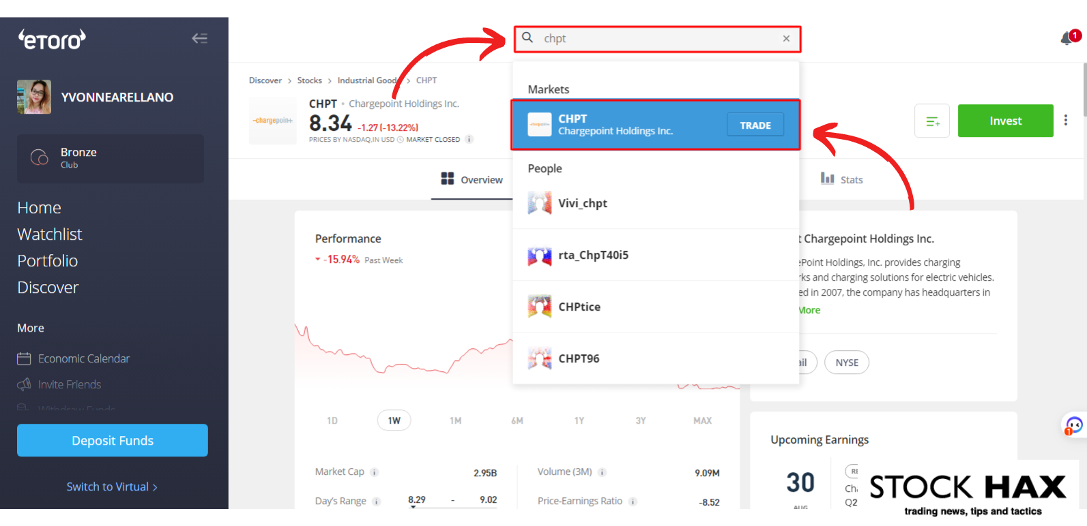Clear the search box with the X
This screenshot has width=1087, height=526.
pyautogui.click(x=786, y=39)
